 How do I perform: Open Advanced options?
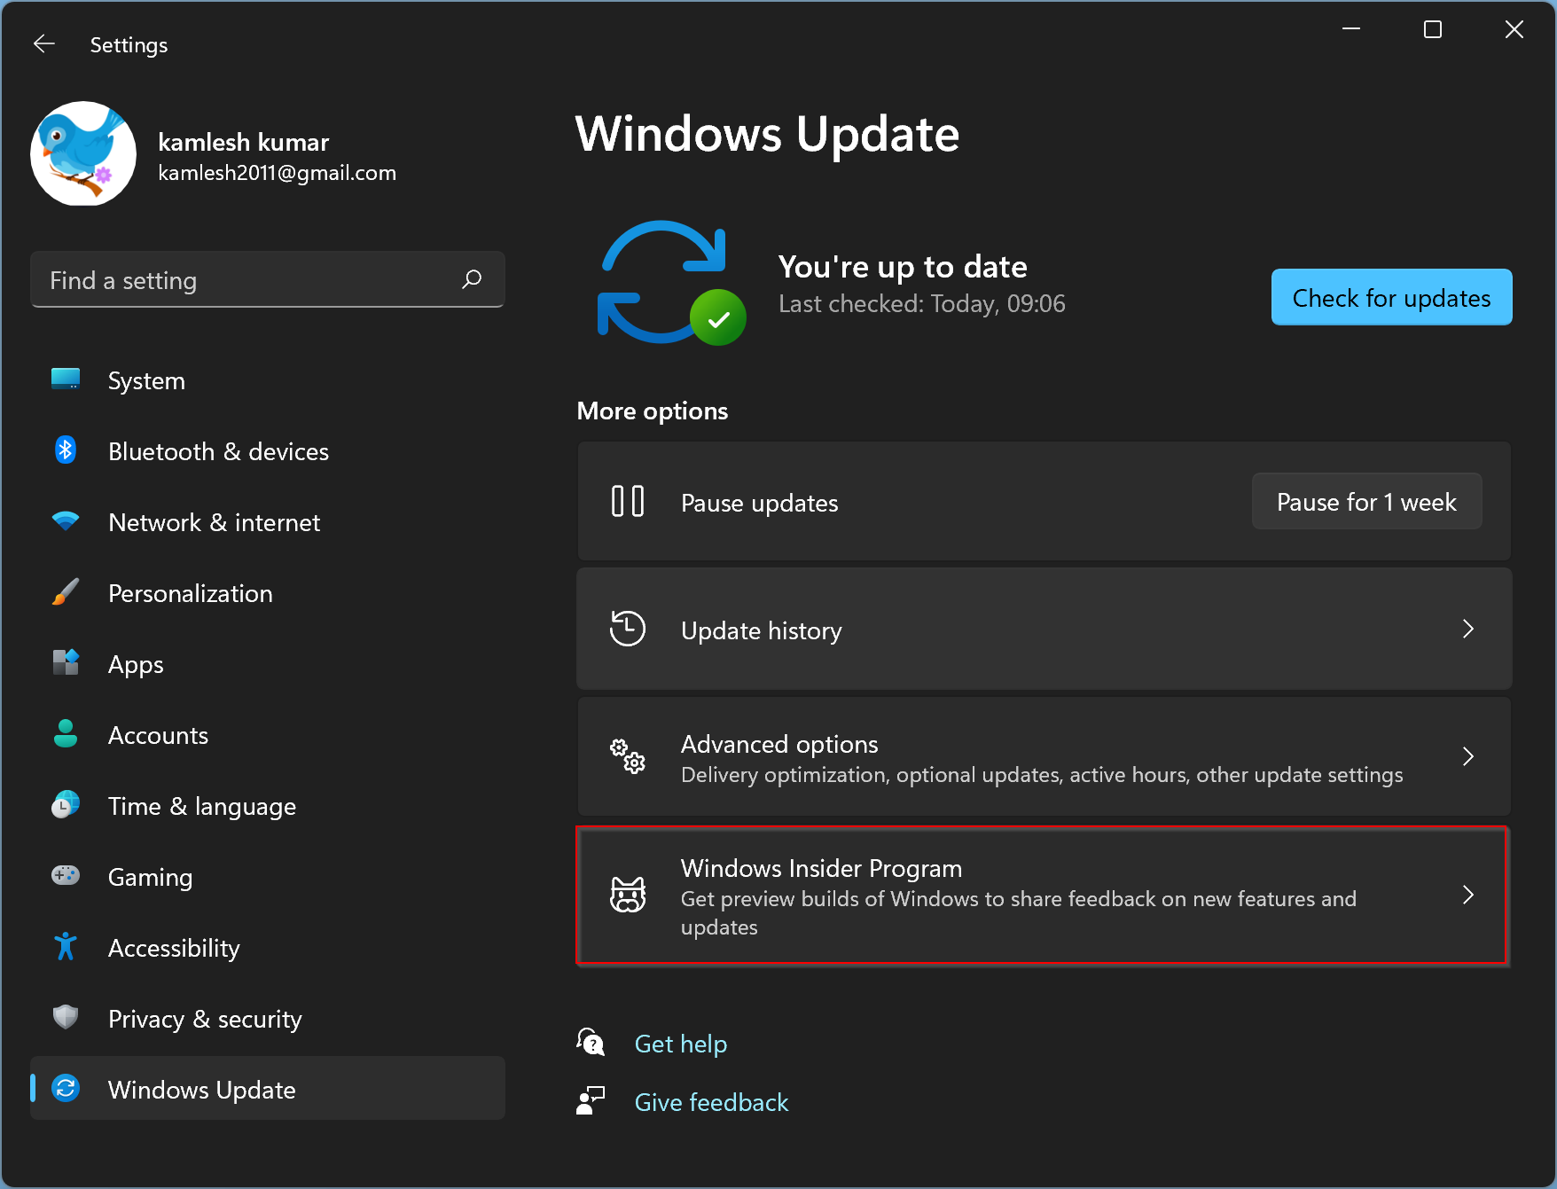pos(1044,757)
